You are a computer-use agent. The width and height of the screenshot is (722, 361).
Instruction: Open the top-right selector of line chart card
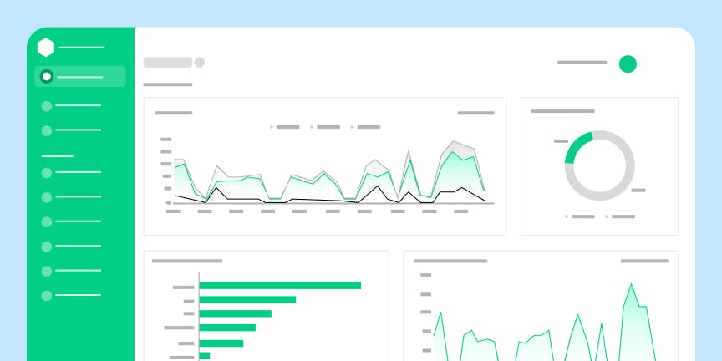(x=475, y=113)
